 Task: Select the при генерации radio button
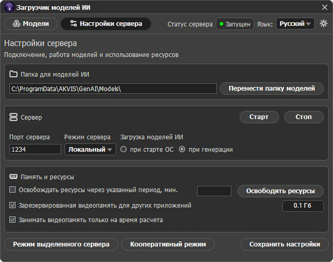[x=182, y=149]
